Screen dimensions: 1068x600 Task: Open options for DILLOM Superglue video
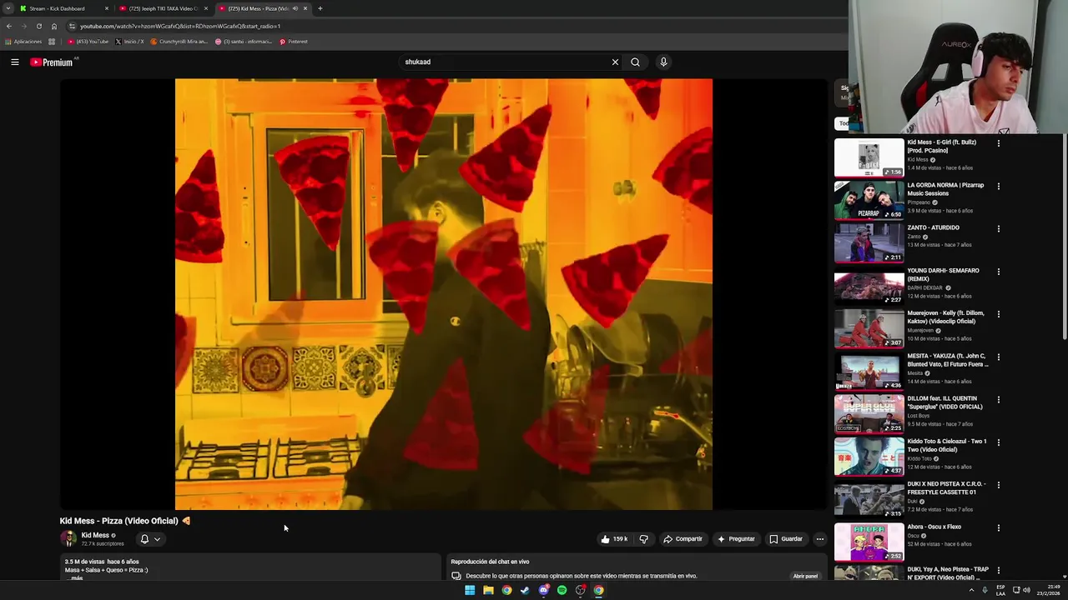click(998, 399)
